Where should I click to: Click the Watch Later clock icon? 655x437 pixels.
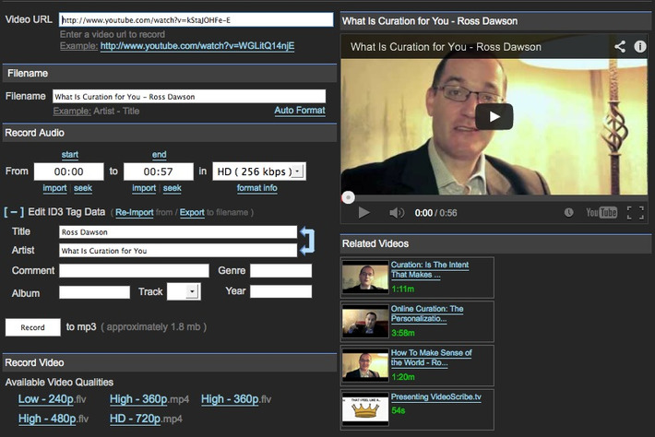568,212
